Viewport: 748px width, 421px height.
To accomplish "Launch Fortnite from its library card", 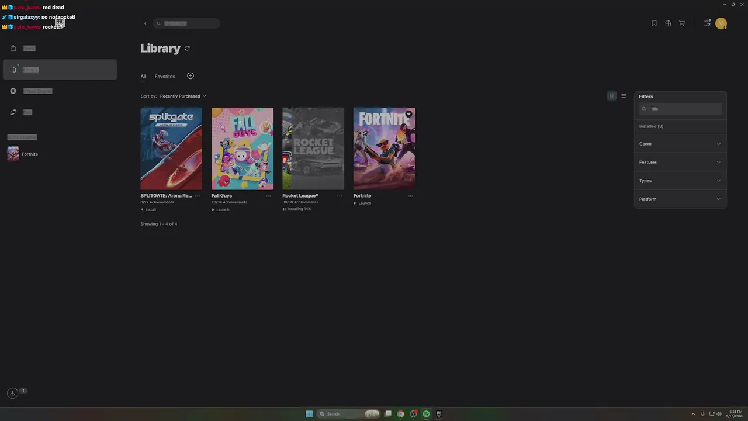I will click(x=362, y=203).
